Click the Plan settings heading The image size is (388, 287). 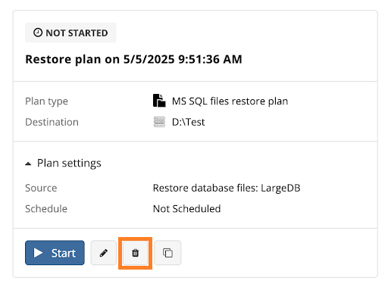pyautogui.click(x=69, y=163)
